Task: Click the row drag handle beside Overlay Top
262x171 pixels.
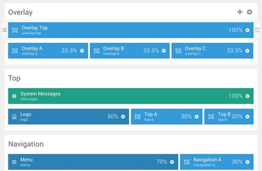Action: tap(4, 30)
